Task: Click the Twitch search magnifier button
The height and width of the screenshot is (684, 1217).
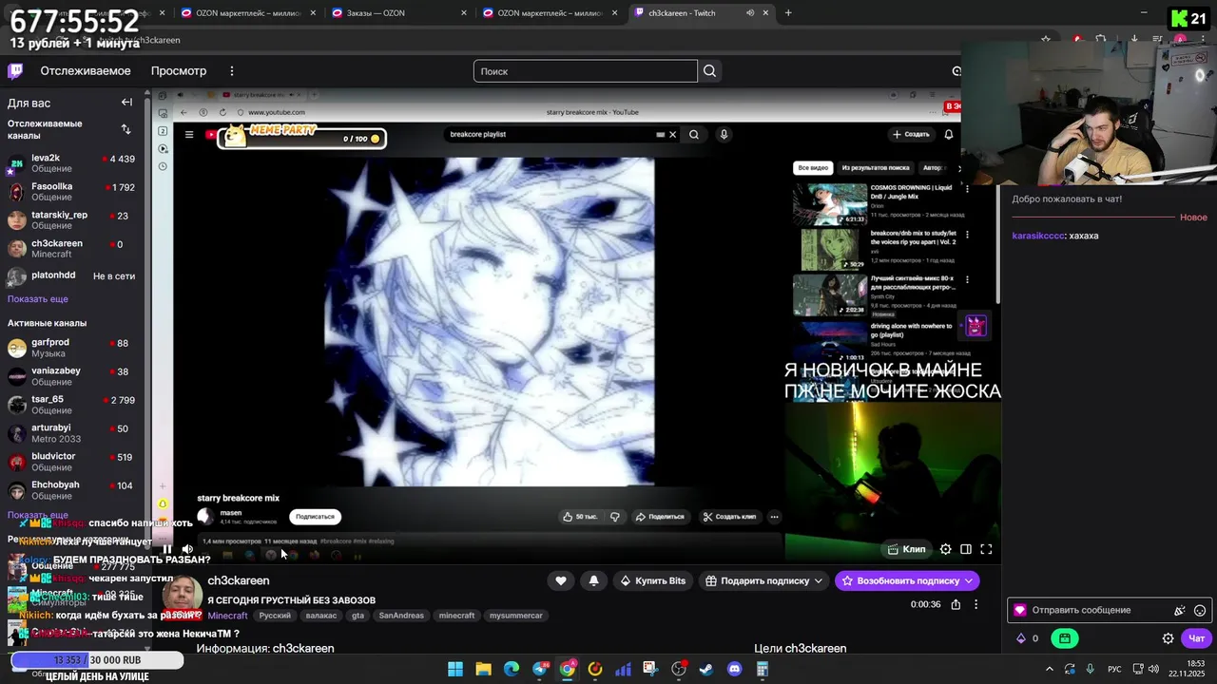Action: click(x=709, y=71)
